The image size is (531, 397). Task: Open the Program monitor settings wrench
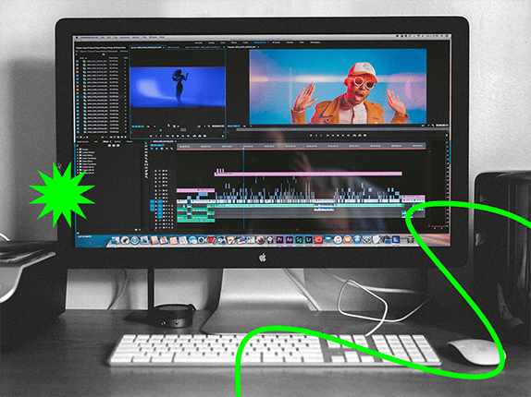433,126
